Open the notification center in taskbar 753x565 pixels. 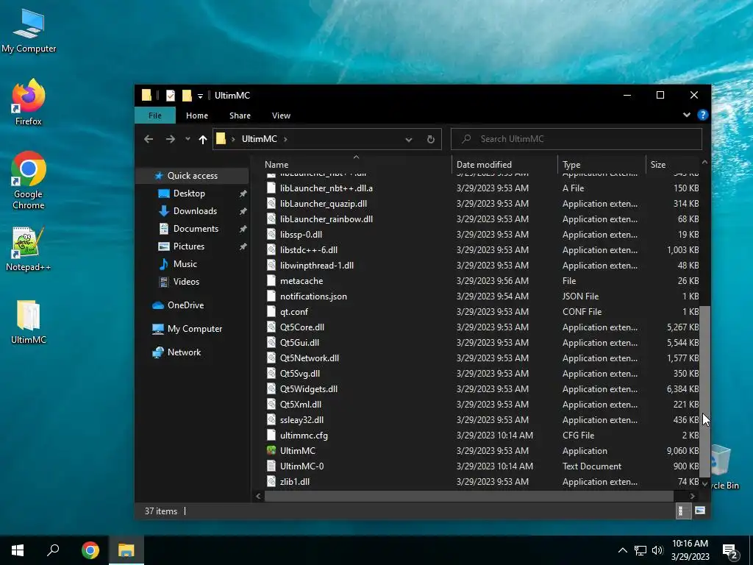[730, 552]
